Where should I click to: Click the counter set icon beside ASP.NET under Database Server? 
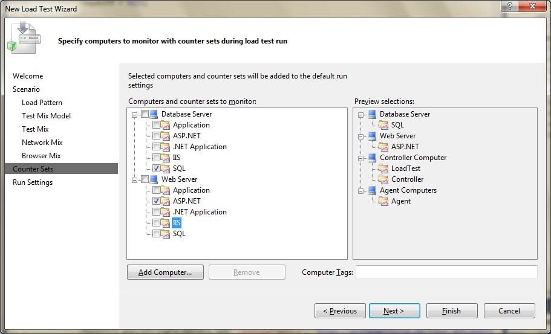tap(166, 136)
